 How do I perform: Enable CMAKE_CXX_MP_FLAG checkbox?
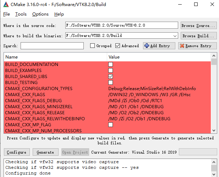click(x=110, y=125)
